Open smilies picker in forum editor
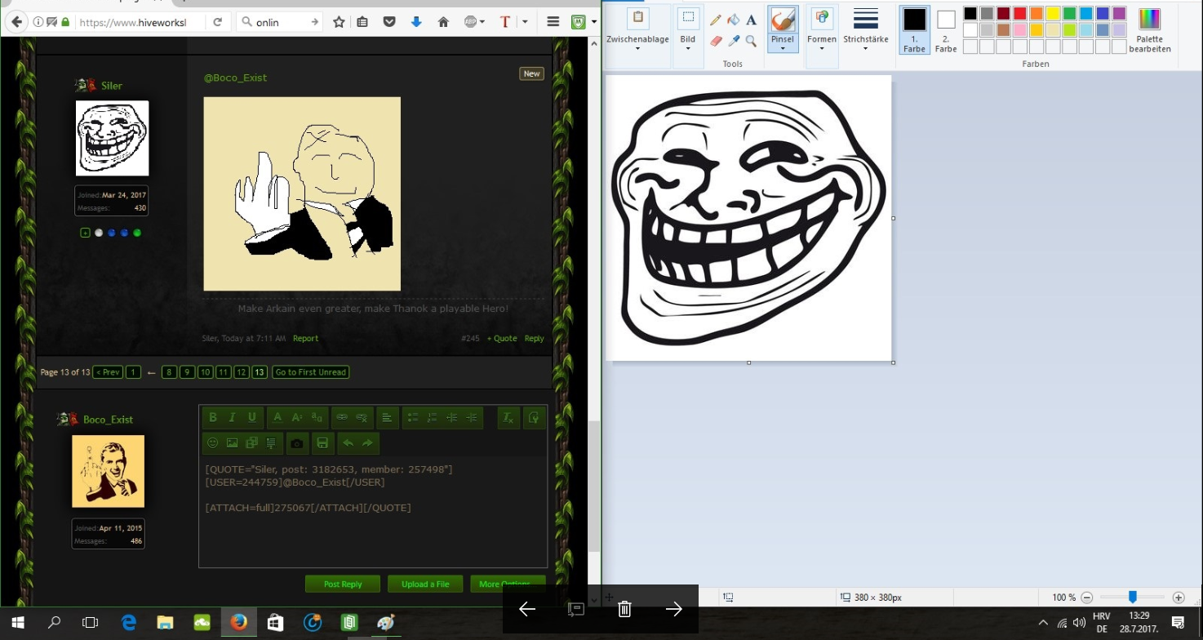 tap(213, 443)
